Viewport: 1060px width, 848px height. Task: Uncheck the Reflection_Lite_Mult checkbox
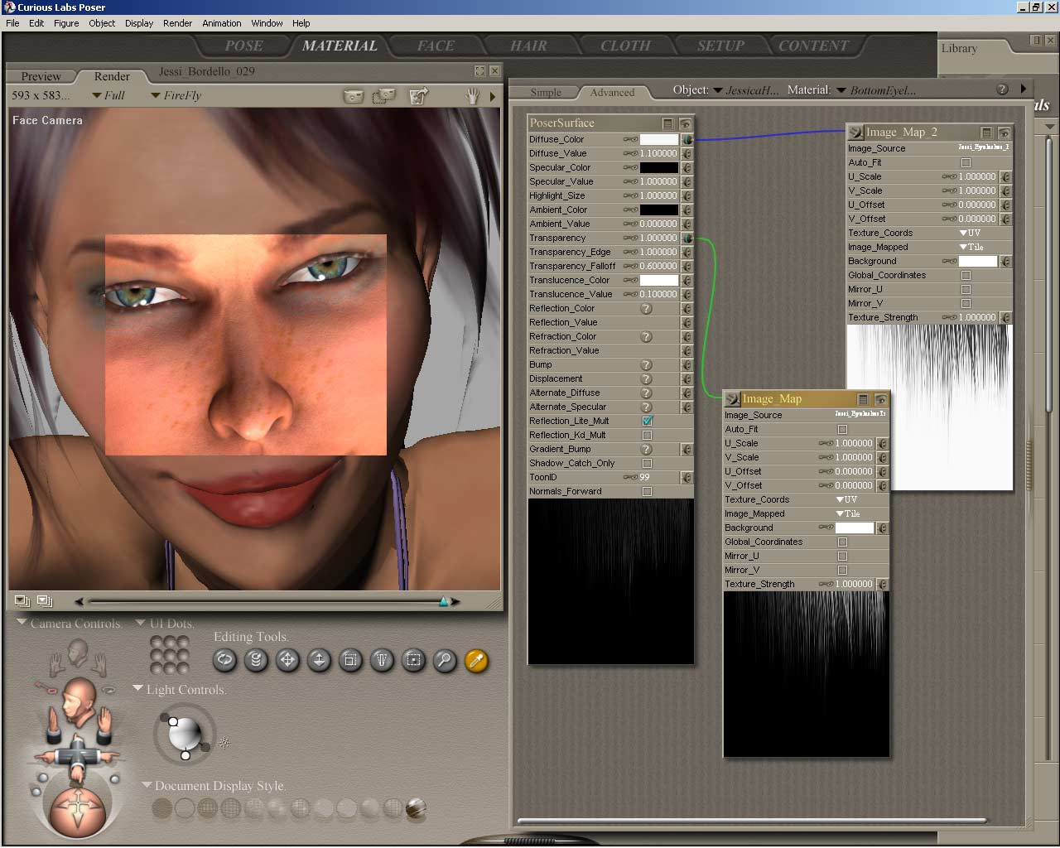click(647, 421)
